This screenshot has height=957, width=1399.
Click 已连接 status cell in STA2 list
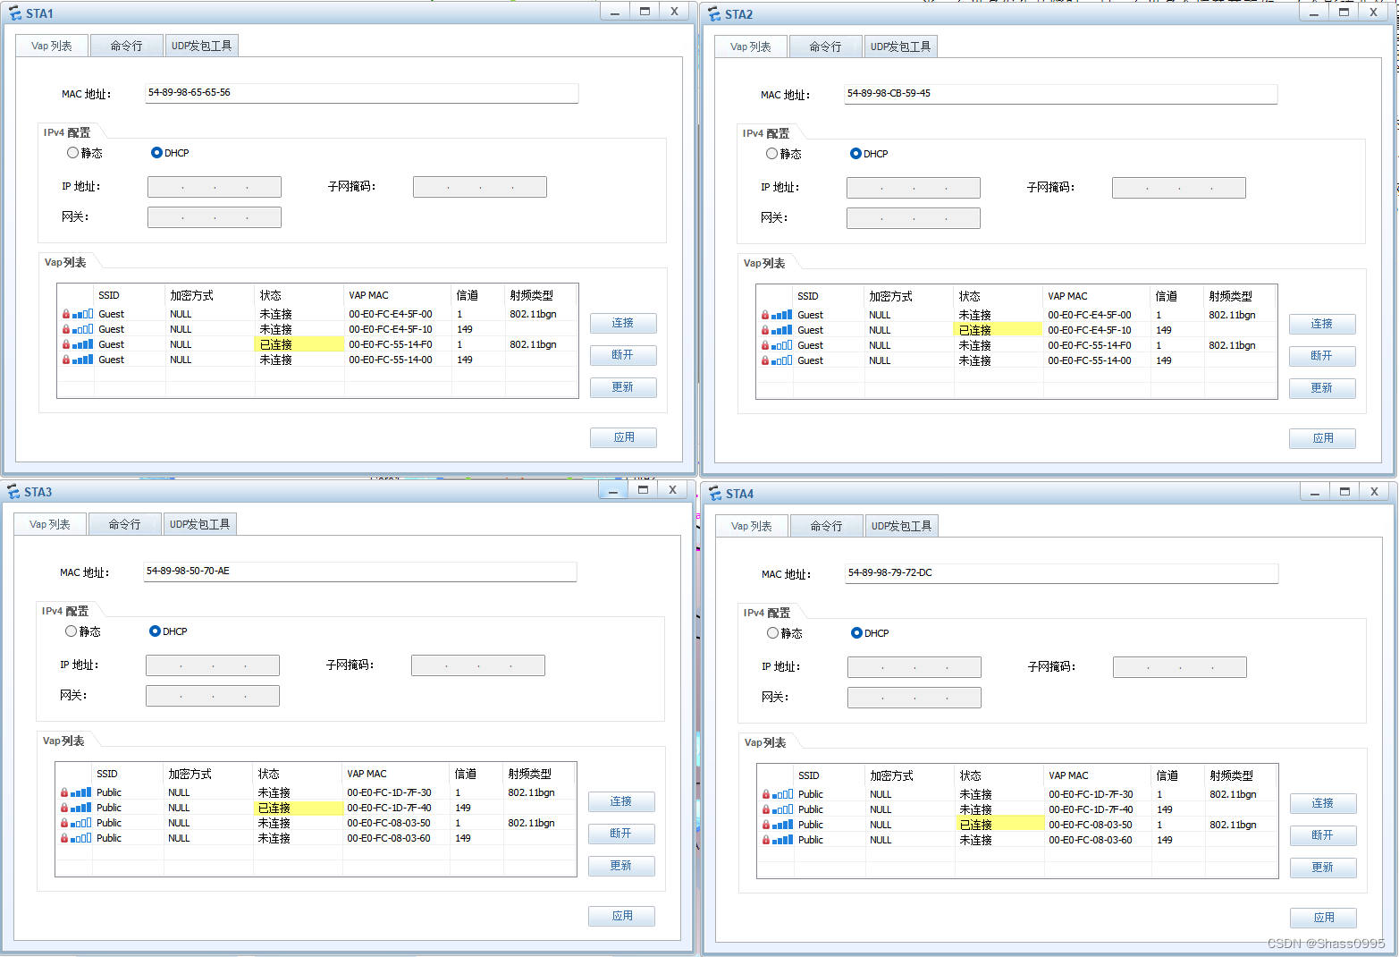pos(999,330)
